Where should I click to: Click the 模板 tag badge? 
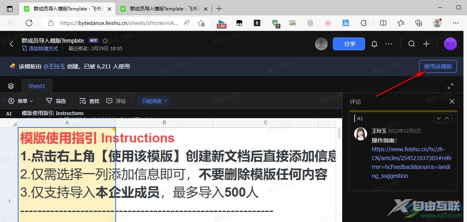[x=93, y=41]
